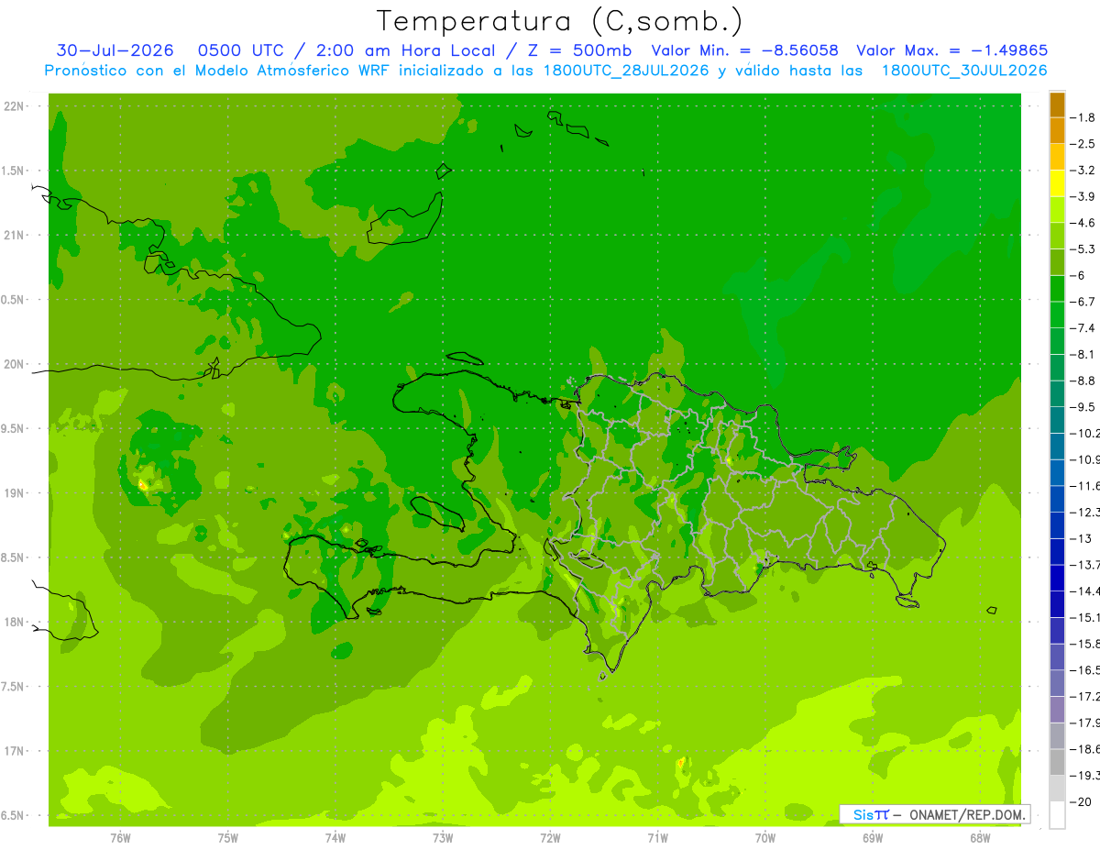This screenshot has height=850, width=1100.
Task: Click the '-11.6' colorbar value
Action: click(x=1084, y=486)
